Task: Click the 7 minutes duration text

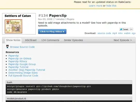Action: pyautogui.click(x=59, y=19)
